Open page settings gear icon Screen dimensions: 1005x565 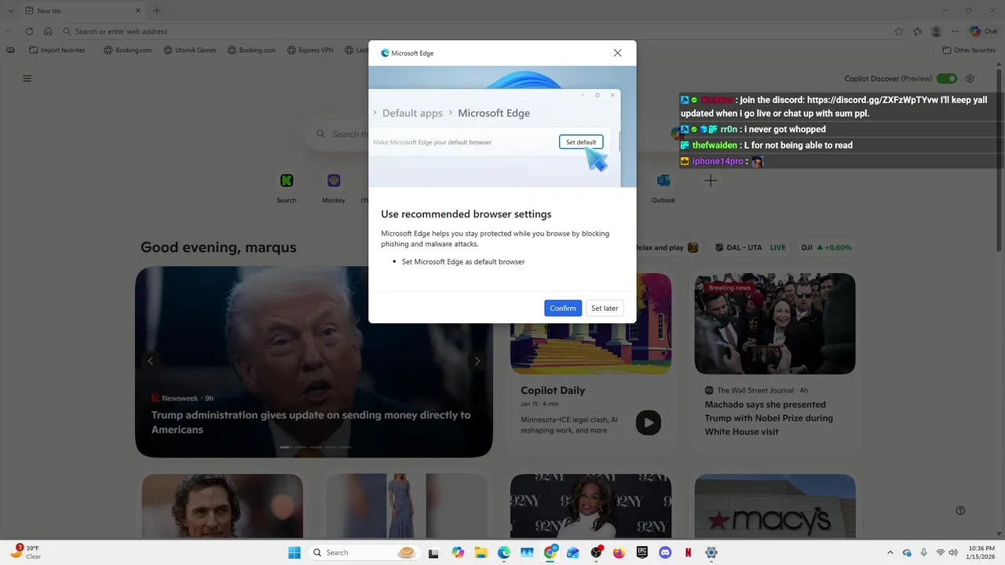(x=970, y=78)
